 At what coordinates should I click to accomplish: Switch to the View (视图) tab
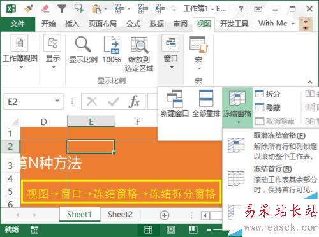[x=204, y=24]
